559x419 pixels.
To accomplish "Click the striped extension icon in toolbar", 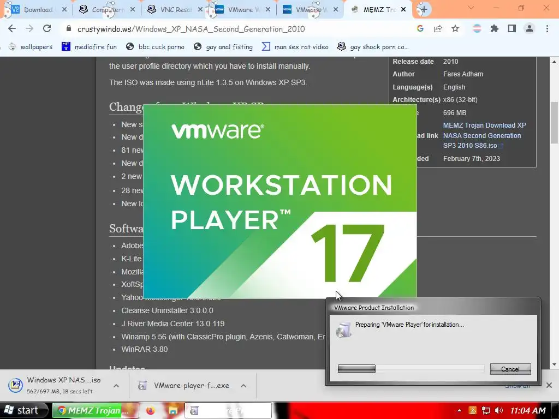I will [477, 28].
